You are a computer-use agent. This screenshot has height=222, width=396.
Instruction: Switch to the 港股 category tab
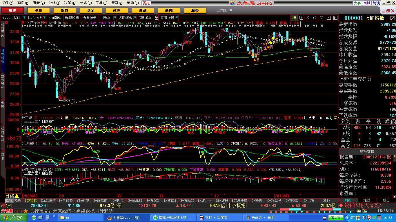[38, 10]
